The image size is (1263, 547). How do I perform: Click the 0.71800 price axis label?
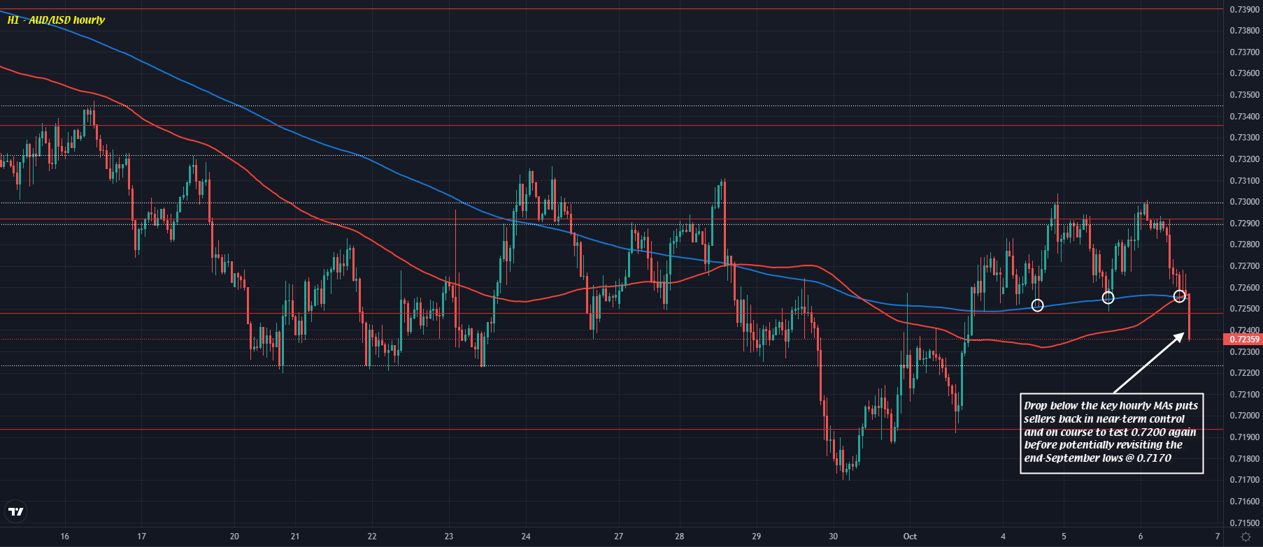[1245, 459]
